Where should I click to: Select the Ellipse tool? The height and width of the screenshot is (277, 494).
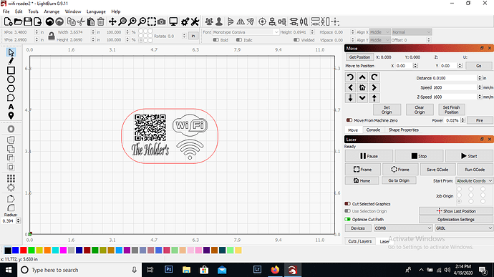[x=11, y=79]
